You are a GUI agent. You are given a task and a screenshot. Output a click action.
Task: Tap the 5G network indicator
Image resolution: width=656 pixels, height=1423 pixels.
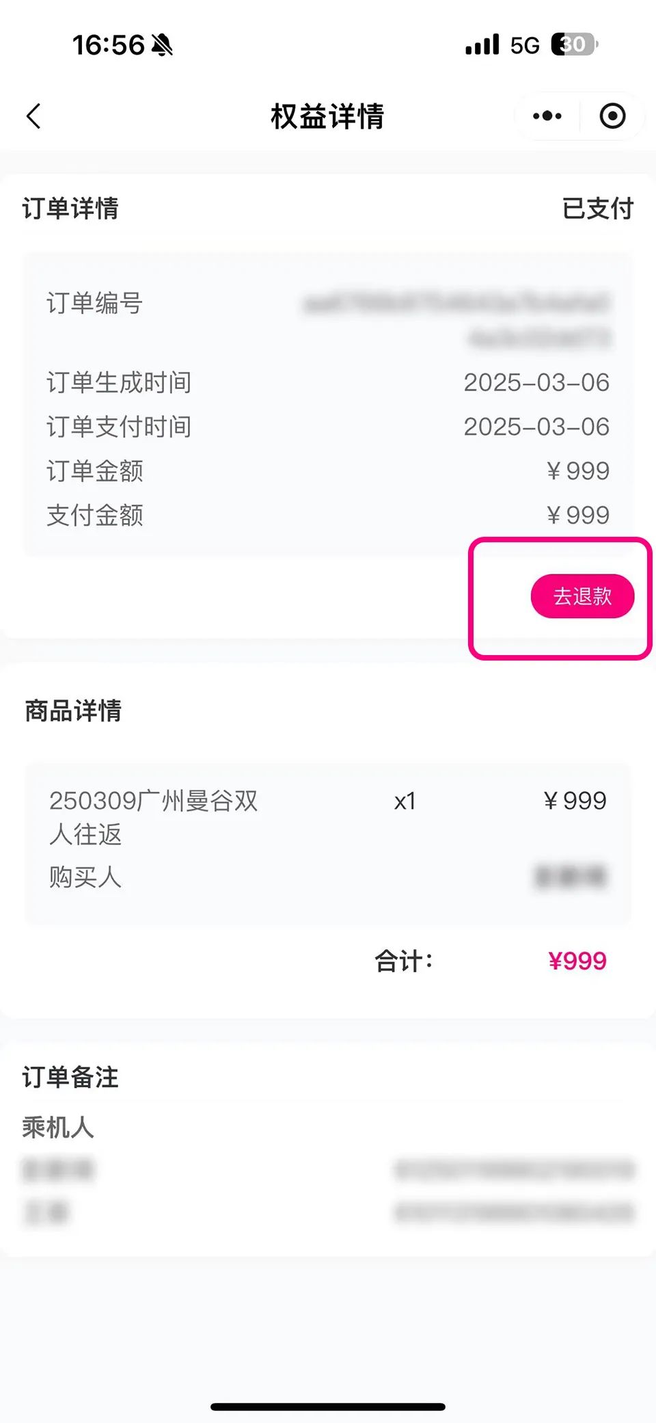[x=525, y=46]
